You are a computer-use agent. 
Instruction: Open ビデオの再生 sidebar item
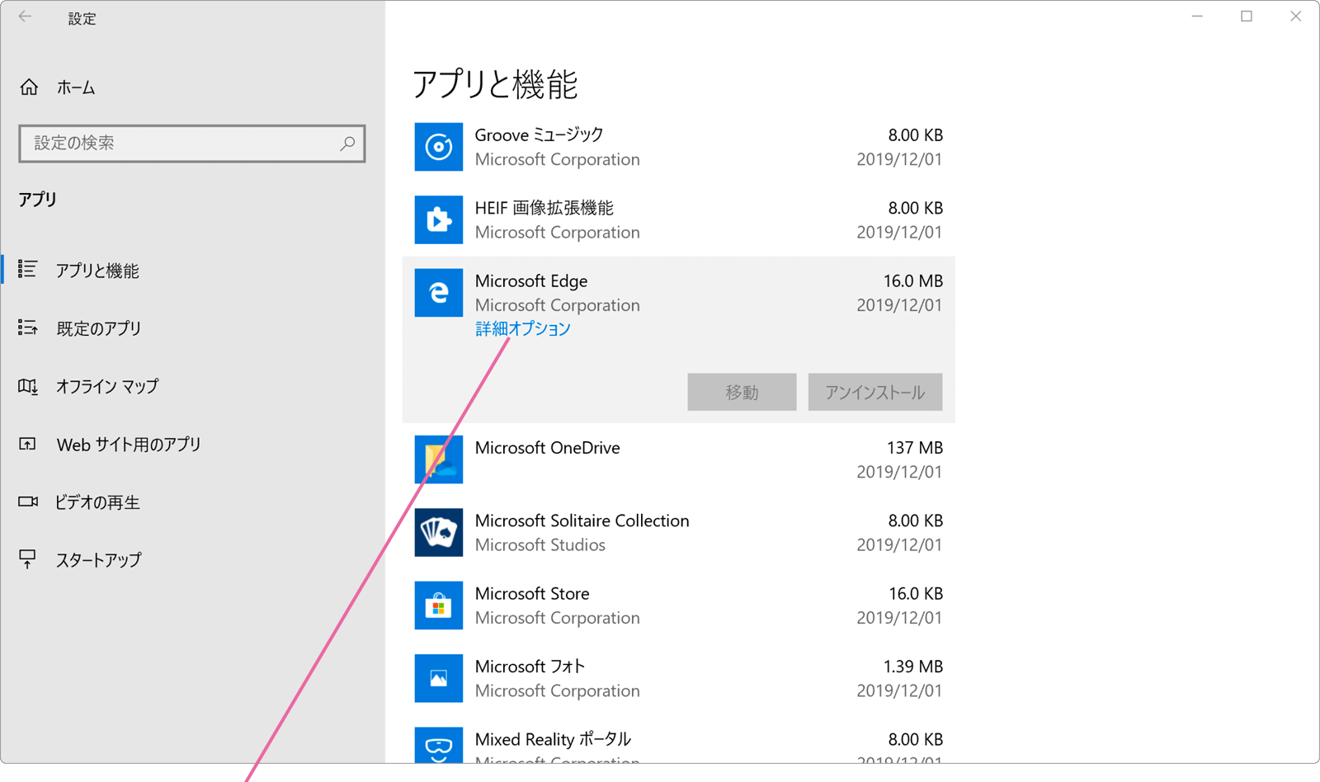click(97, 502)
